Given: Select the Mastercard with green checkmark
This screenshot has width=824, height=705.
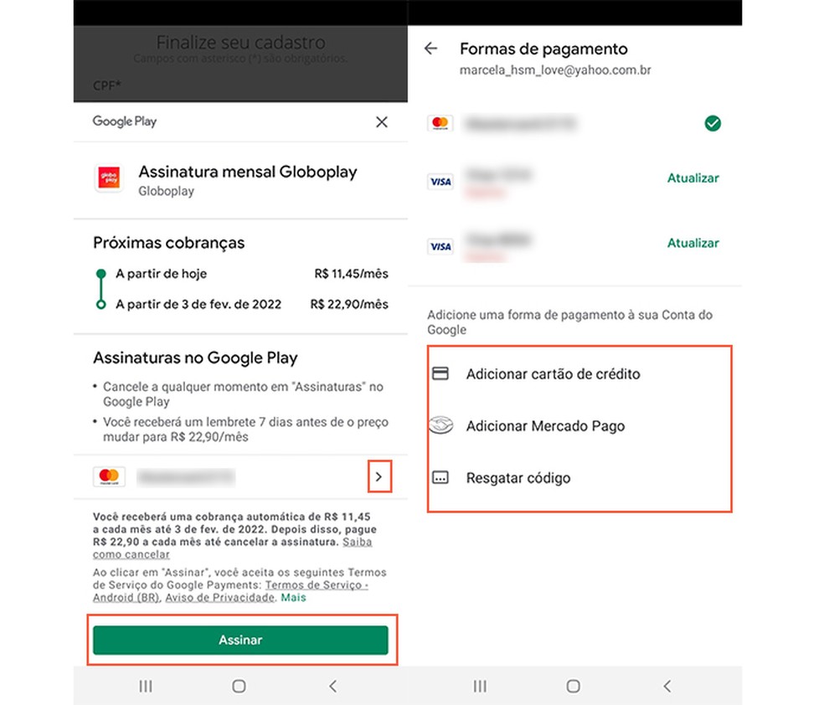Looking at the screenshot, I should point(574,123).
